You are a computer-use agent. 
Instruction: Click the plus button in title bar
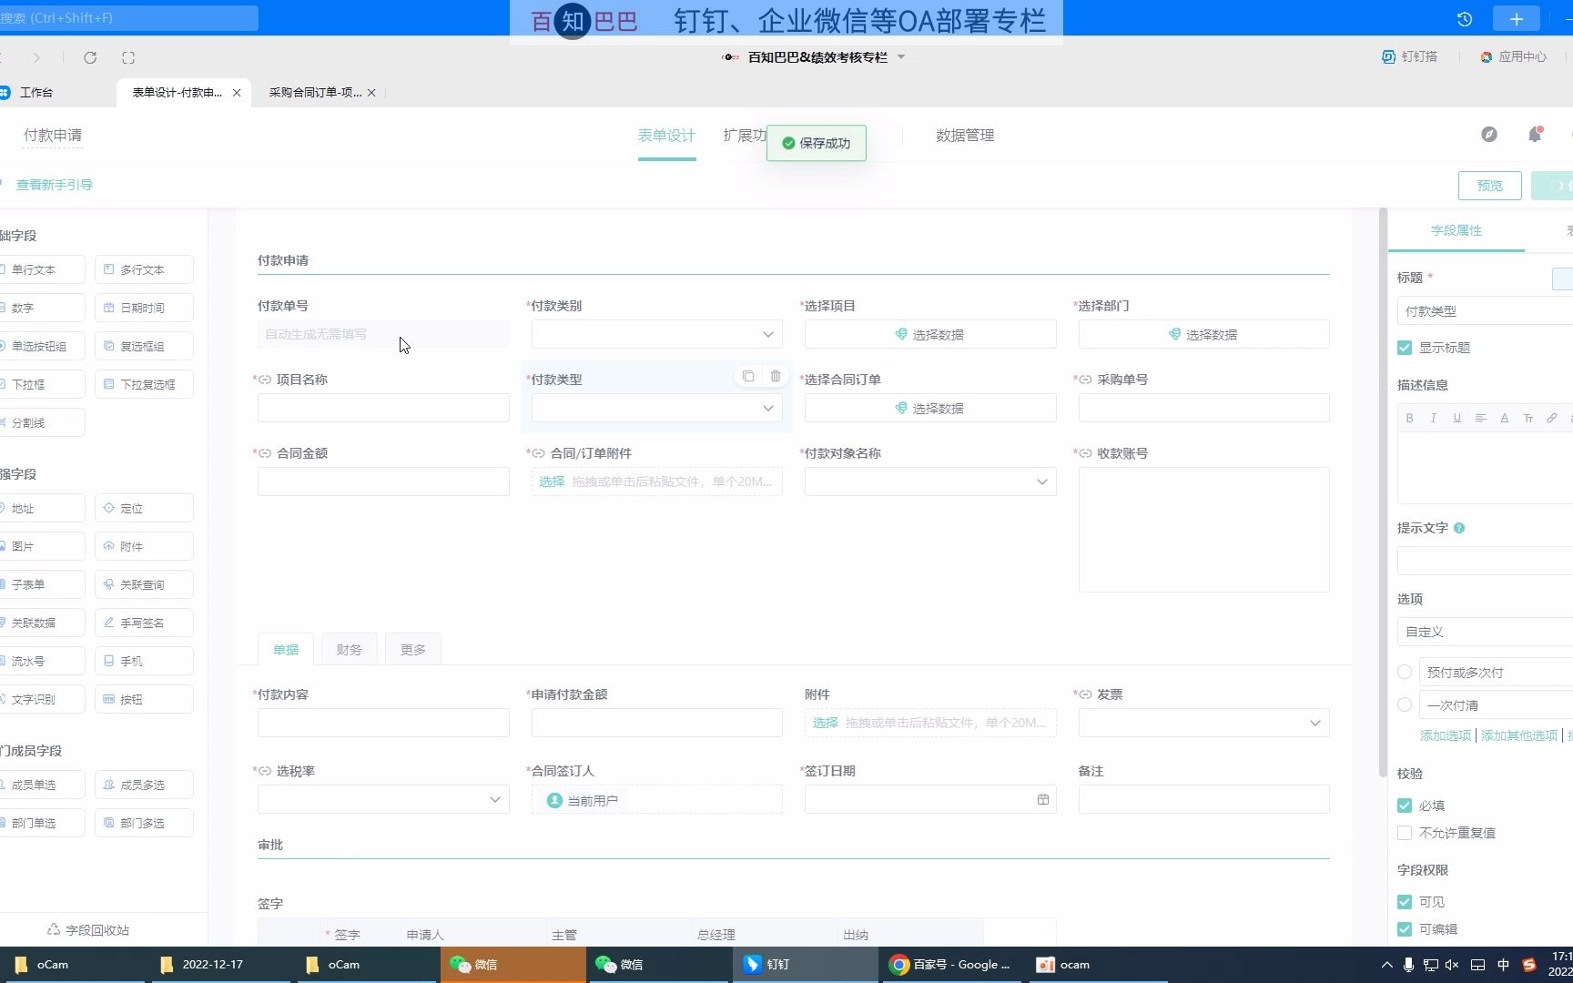point(1517,19)
